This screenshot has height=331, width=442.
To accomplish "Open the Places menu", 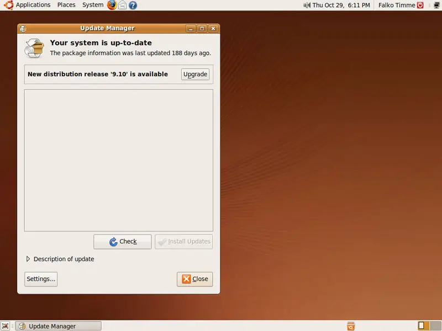I will (66, 5).
